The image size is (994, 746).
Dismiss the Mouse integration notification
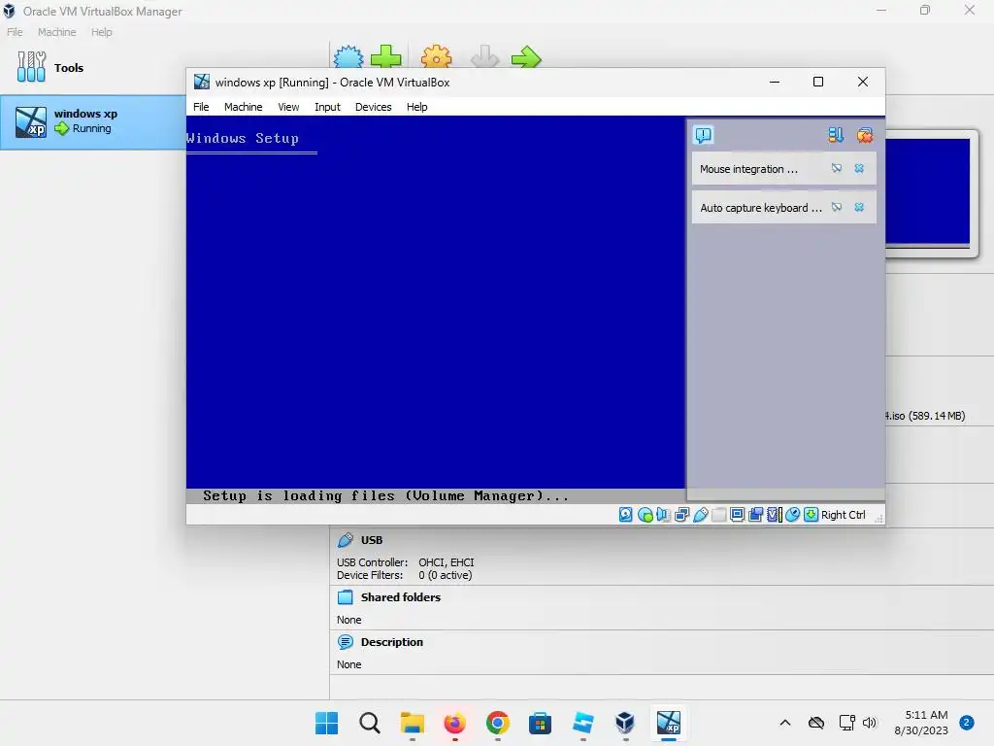coord(859,168)
